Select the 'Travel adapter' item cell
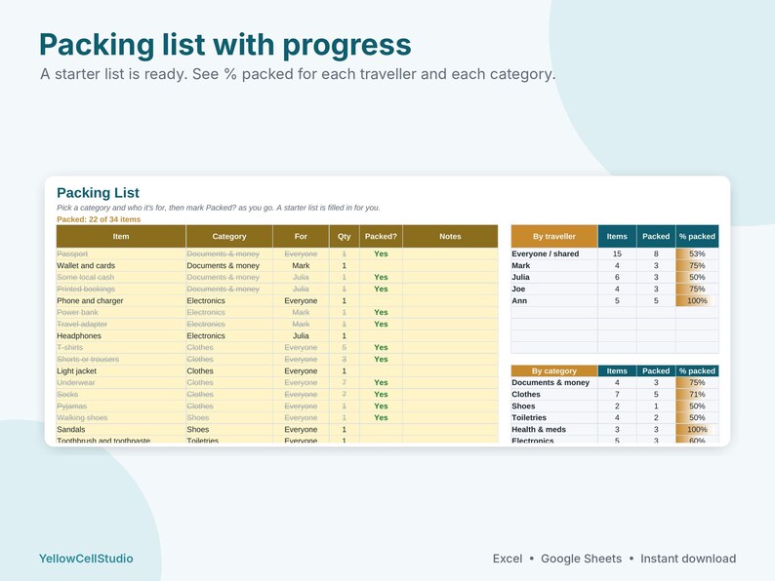 (121, 325)
